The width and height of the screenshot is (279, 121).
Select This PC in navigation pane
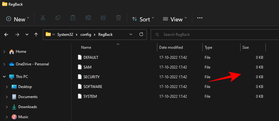click(22, 77)
